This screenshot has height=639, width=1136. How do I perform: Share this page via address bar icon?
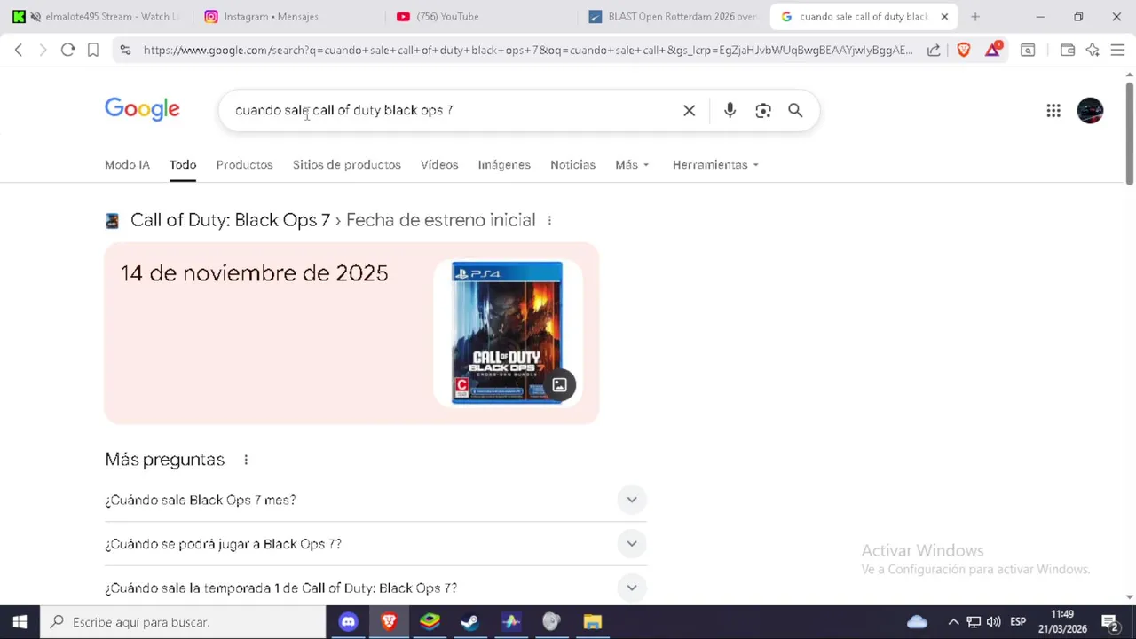[934, 50]
